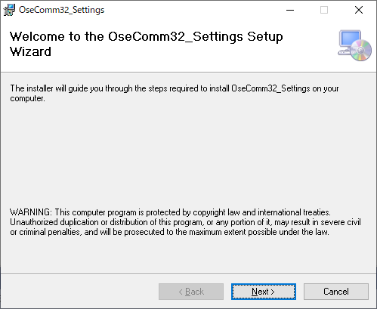
Task: Open the installer system menu icon in title bar
Action: (x=9, y=10)
